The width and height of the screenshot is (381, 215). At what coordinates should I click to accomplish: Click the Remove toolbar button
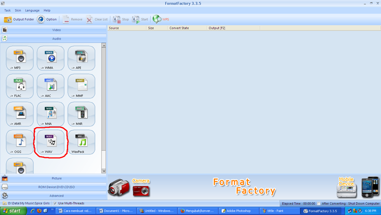[73, 19]
